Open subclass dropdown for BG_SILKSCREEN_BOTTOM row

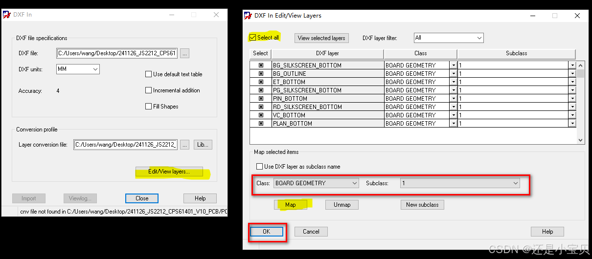[x=572, y=65]
